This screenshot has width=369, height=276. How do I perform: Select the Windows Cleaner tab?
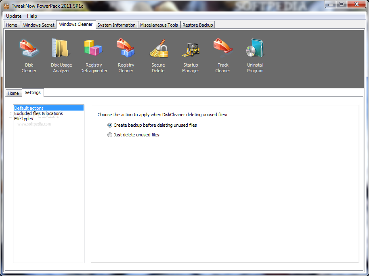pyautogui.click(x=76, y=24)
